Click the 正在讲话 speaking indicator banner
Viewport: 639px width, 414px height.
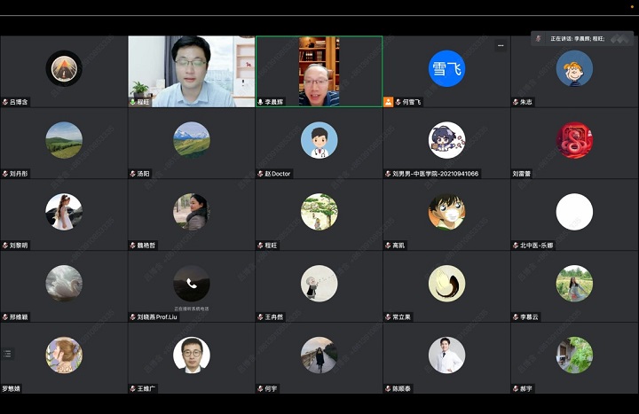(581, 39)
